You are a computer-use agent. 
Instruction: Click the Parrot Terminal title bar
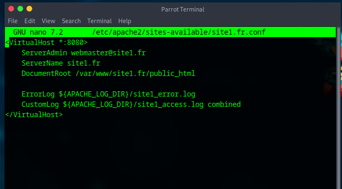click(x=183, y=9)
